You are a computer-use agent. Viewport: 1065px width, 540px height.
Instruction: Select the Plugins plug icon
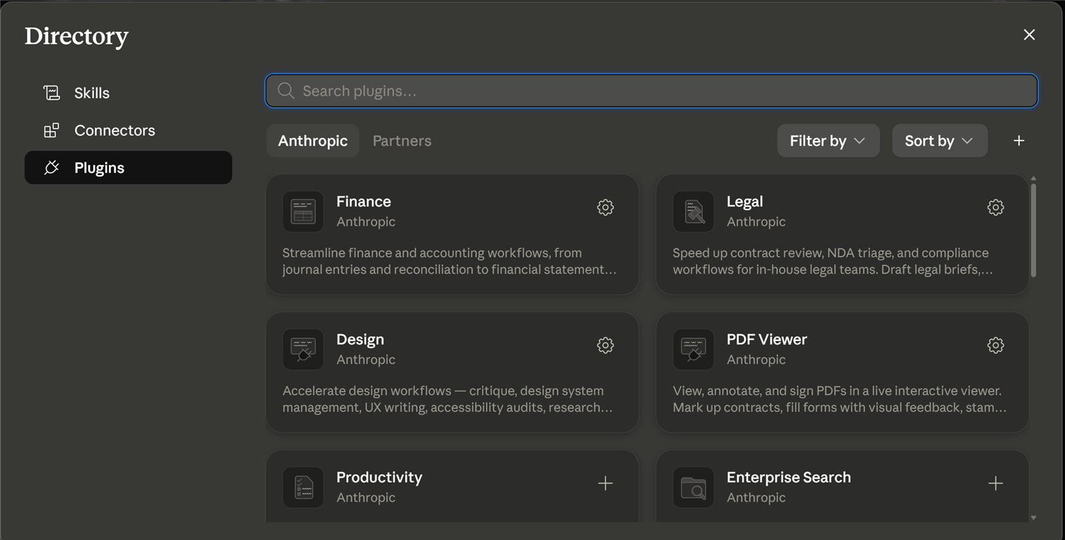tap(51, 168)
